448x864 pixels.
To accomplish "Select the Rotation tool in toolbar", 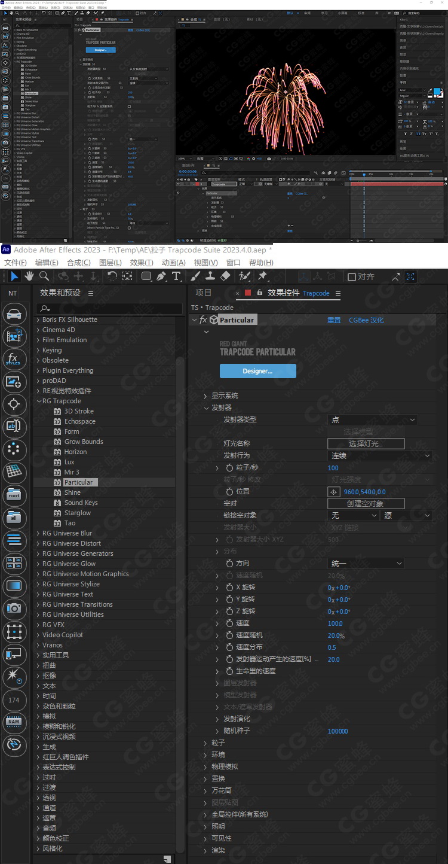I will click(112, 276).
